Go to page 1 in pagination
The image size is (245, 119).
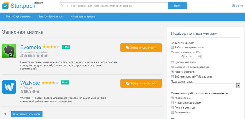coord(5,114)
